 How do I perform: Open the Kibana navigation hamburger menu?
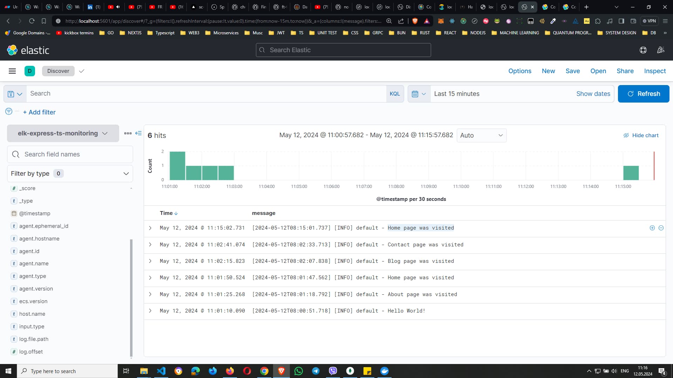pos(12,71)
